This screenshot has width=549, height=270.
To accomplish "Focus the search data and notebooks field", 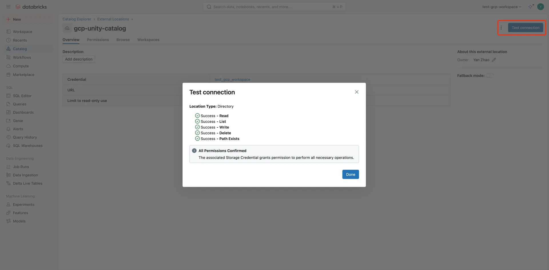I will [x=274, y=7].
